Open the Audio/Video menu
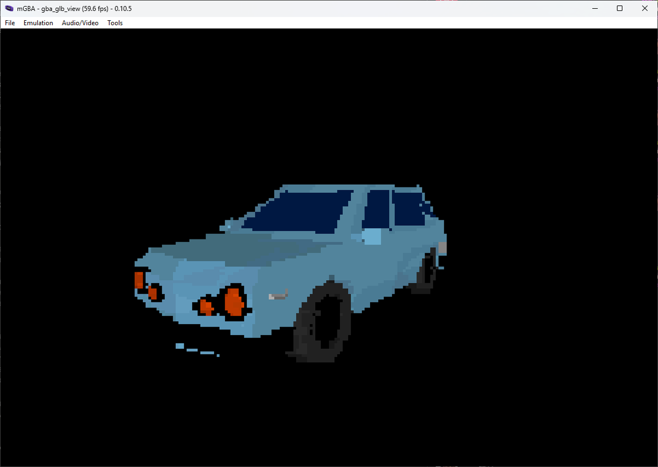The width and height of the screenshot is (658, 467). tap(80, 23)
